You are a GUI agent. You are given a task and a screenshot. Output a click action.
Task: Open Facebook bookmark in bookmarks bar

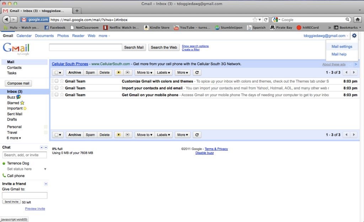(x=55, y=28)
